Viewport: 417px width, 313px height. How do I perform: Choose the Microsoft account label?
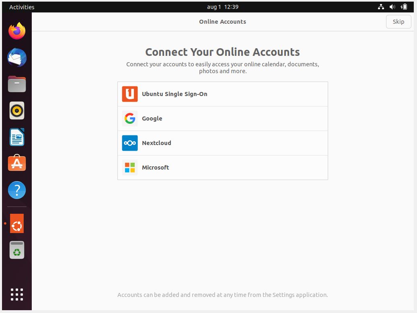[x=155, y=168]
